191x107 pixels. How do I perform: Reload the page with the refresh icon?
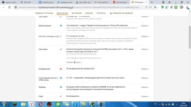click(x=9, y=7)
